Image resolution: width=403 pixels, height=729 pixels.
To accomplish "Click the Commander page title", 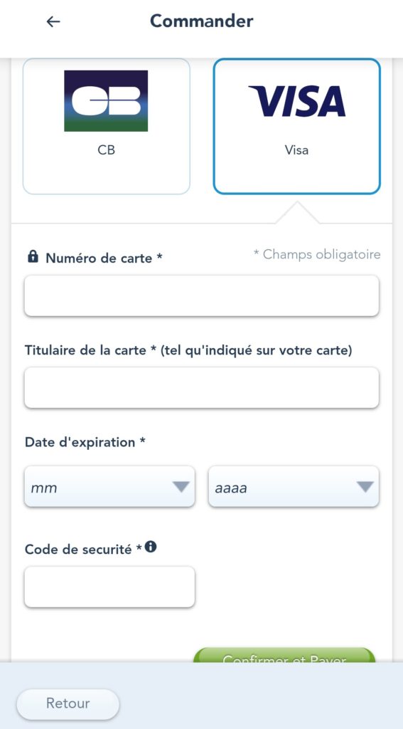I will 202,21.
